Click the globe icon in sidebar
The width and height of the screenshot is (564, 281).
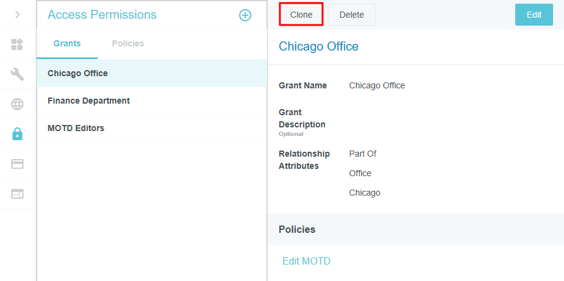click(17, 104)
